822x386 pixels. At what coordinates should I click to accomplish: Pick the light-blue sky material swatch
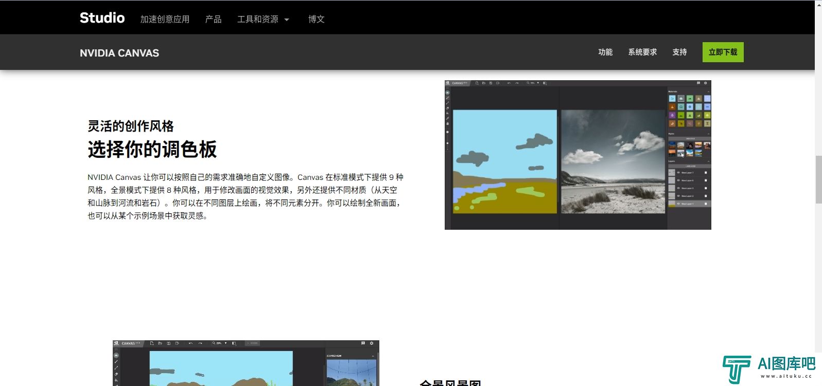click(672, 98)
